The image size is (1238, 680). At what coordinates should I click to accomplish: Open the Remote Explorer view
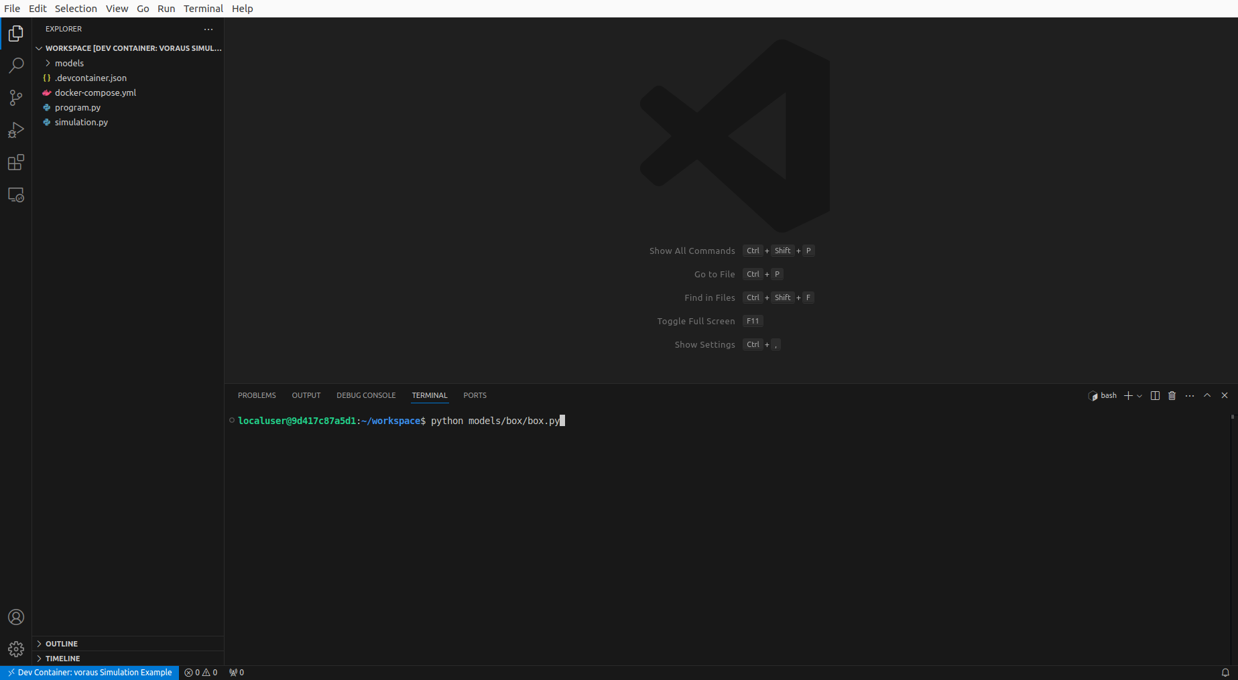(16, 195)
